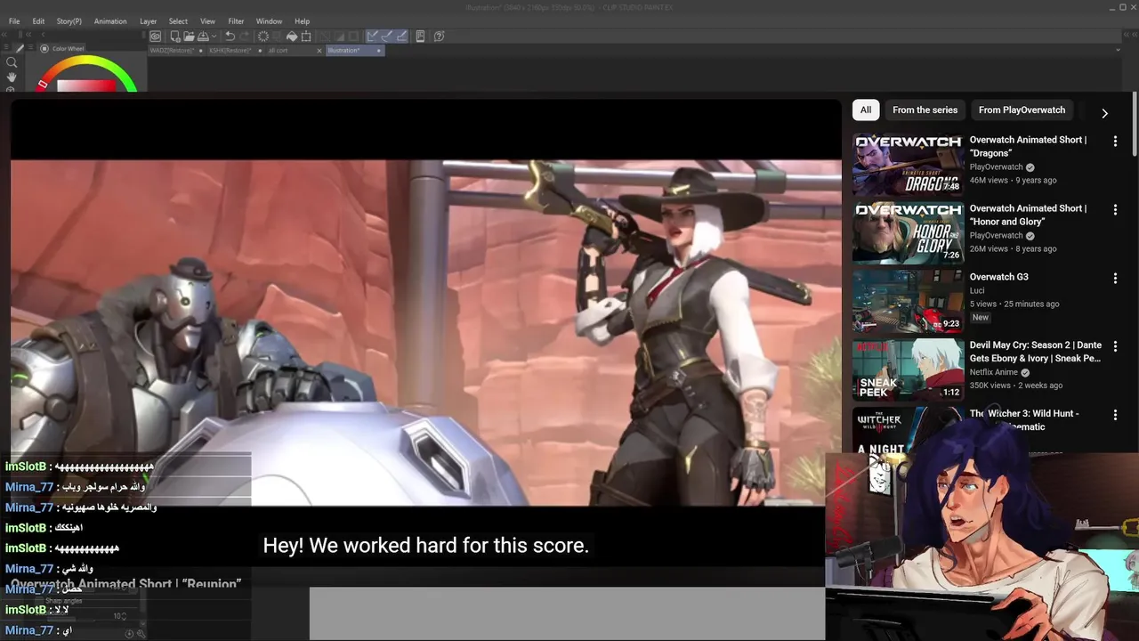
Task: Open the Filter menu
Action: (236, 21)
